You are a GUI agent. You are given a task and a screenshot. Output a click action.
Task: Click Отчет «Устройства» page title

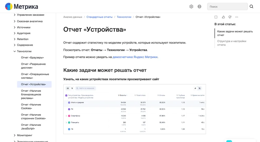coord(95,30)
